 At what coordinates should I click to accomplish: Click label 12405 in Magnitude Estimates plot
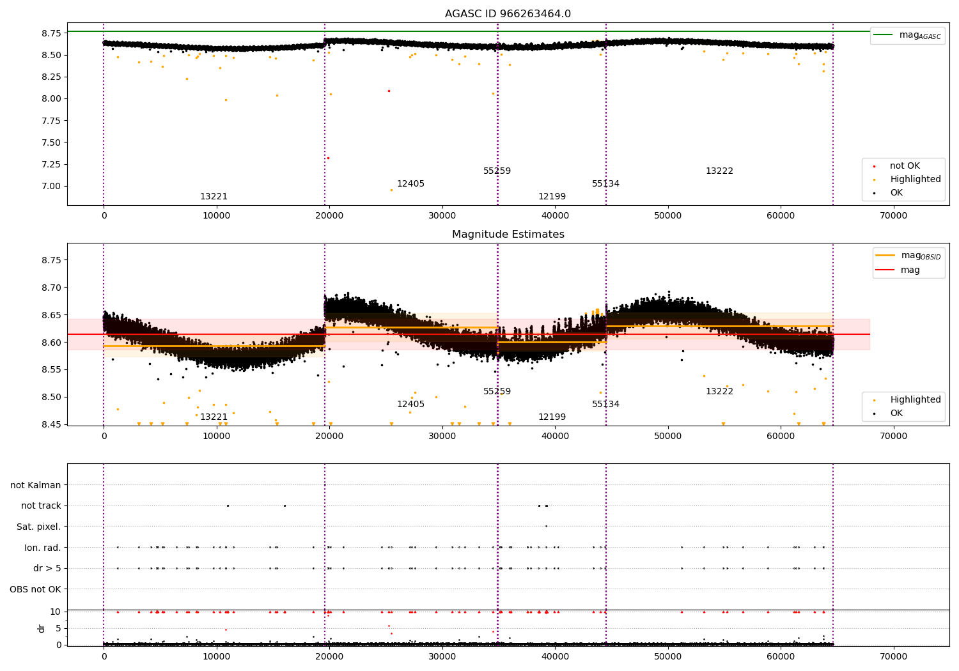pyautogui.click(x=410, y=405)
